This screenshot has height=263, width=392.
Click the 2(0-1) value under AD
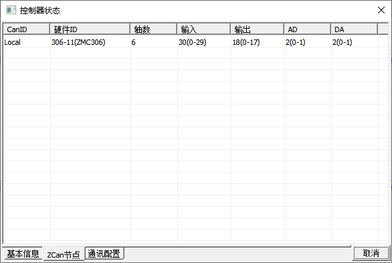tap(295, 42)
